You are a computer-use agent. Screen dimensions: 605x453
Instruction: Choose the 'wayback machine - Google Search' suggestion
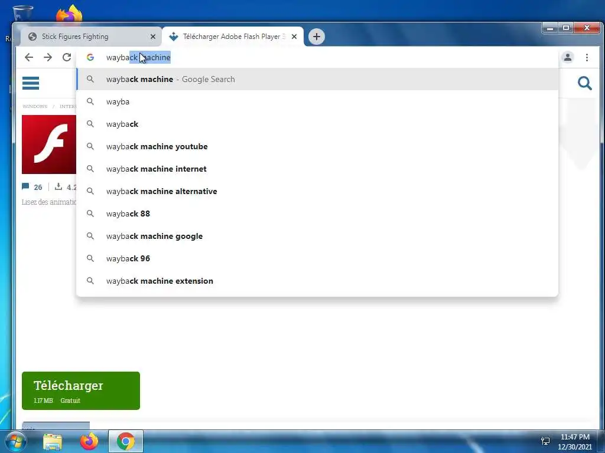click(x=317, y=80)
